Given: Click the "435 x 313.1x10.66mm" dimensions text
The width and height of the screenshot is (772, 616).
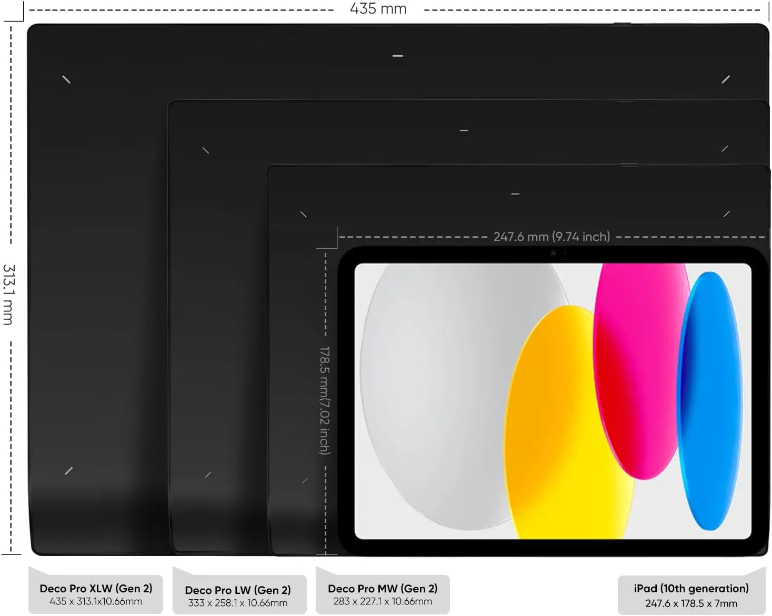Looking at the screenshot, I should tap(96, 601).
